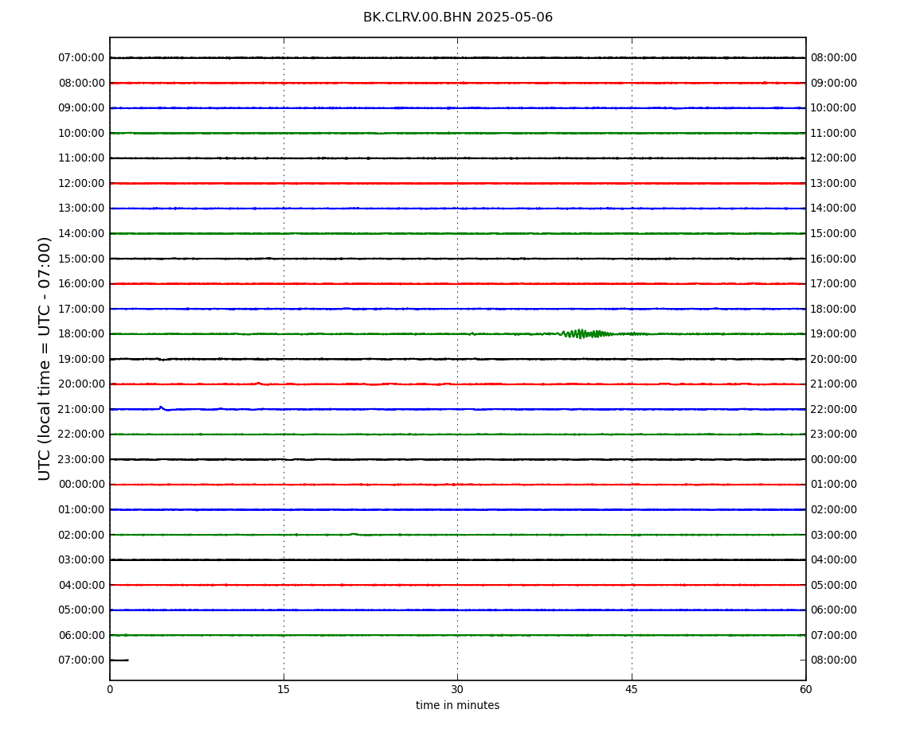Click the right-axis 06:00:00 end-time label

point(834,610)
